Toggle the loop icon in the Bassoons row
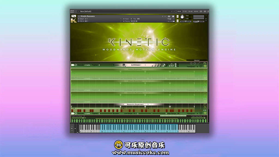This screenshot has width=279, height=157. coord(75,113)
